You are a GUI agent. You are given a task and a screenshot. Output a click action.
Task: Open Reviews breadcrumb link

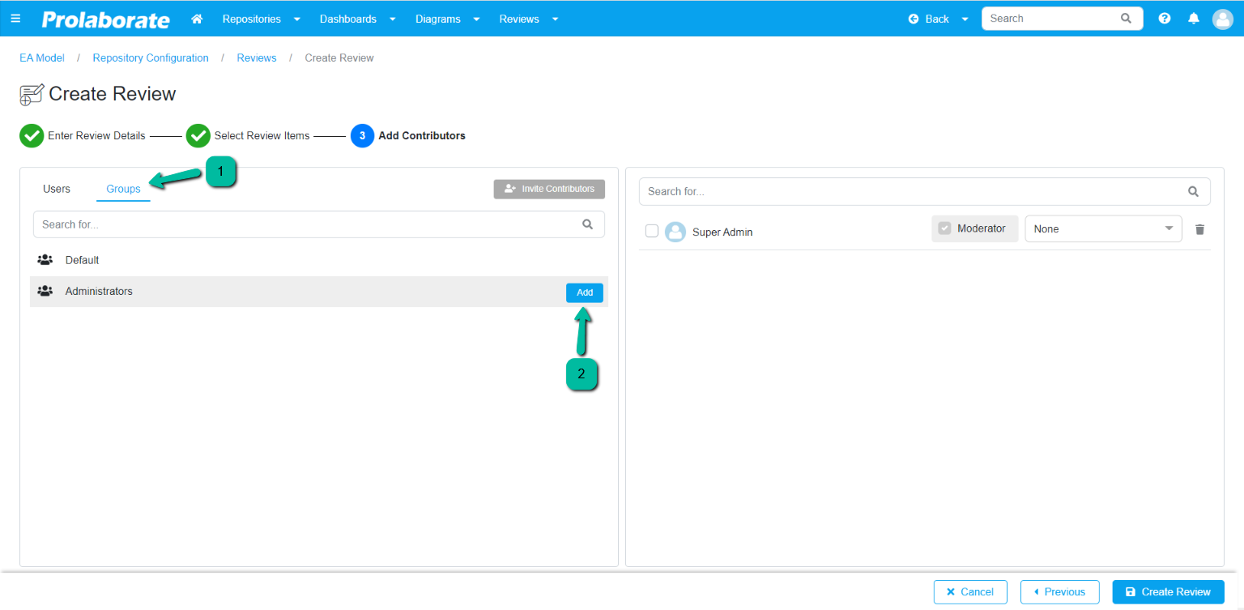click(257, 58)
